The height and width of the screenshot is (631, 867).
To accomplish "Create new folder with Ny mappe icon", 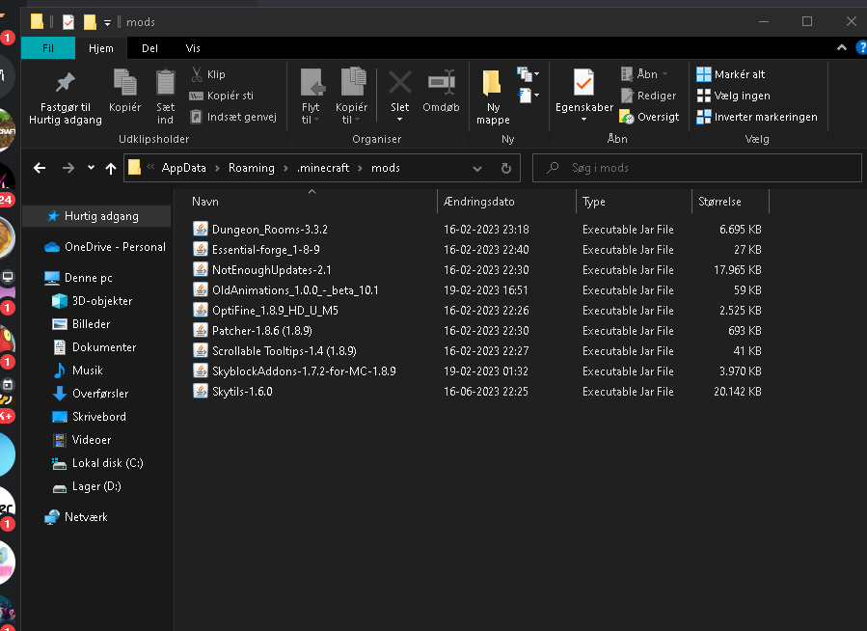I will (492, 83).
